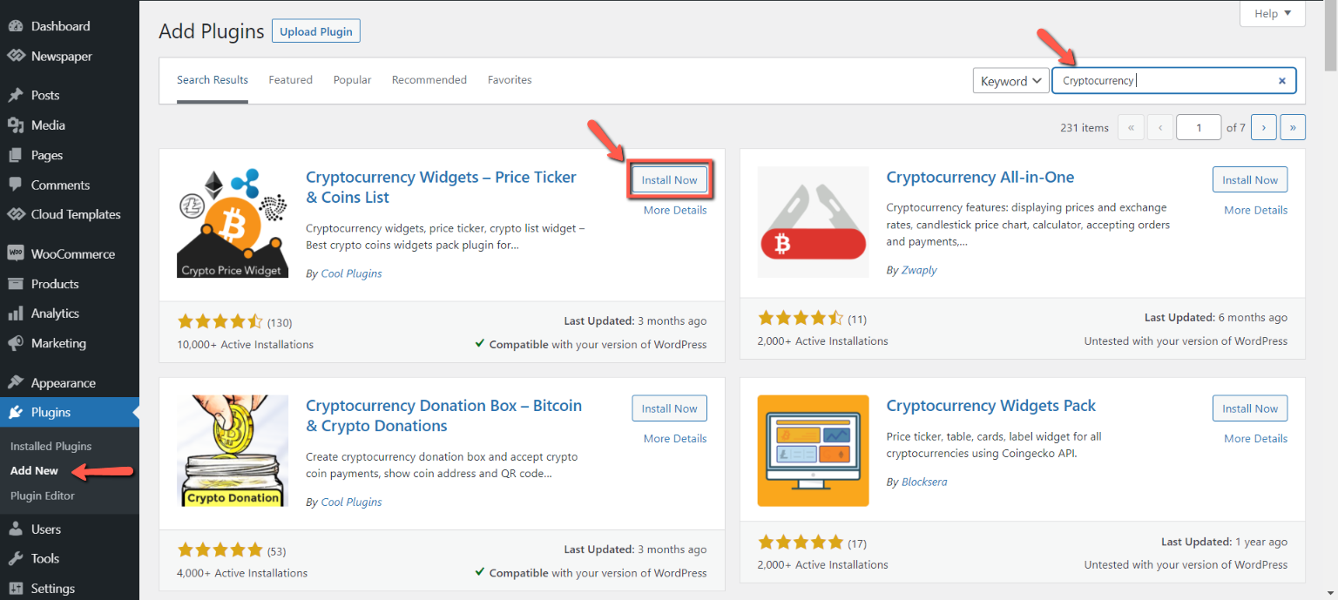Viewport: 1338px width, 600px height.
Task: Switch to the Featured tab
Action: (290, 79)
